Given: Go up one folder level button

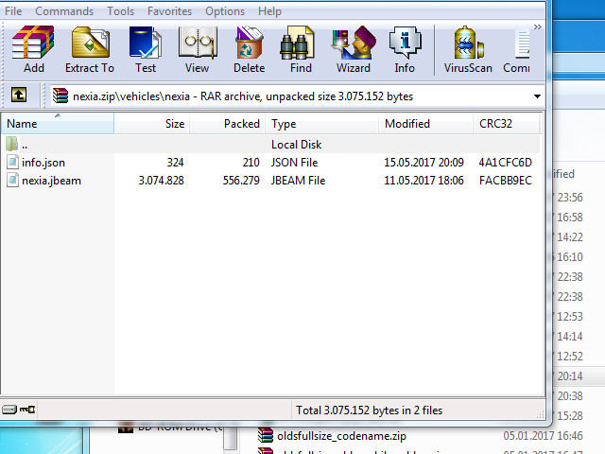Looking at the screenshot, I should click(19, 95).
